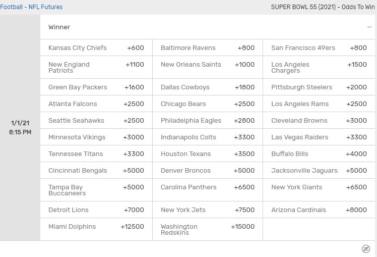The width and height of the screenshot is (377, 257).
Task: Choose Tampa Bay Buccaneers +5000
Action: coord(96,190)
